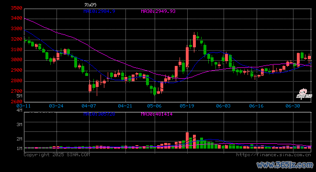Click the 3300 price axis label
This screenshot has width=316, height=172.
click(17, 29)
